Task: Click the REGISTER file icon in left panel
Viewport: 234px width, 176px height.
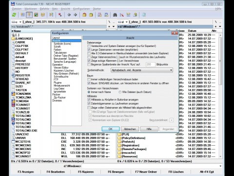Action: pos(13,75)
